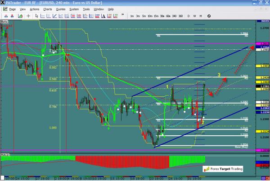Click the yellow 1.2492 price label
This screenshot has width=270, height=181.
click(x=262, y=66)
